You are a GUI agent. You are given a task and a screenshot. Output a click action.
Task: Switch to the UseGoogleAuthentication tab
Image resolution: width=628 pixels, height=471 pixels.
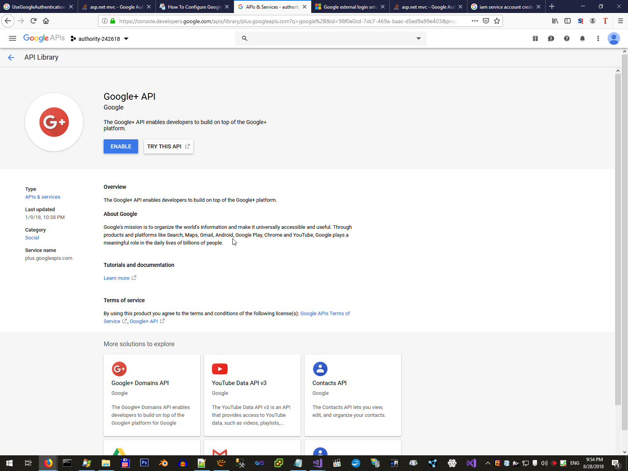38,7
